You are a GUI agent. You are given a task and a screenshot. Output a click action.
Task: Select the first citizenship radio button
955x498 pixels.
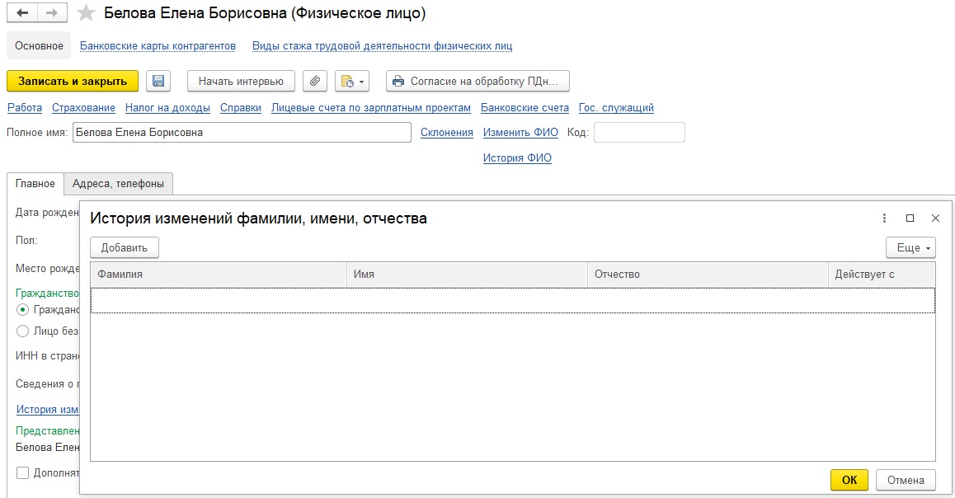[23, 310]
